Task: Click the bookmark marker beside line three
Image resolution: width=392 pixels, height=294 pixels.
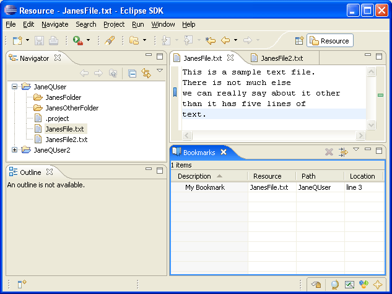Action: [x=175, y=92]
